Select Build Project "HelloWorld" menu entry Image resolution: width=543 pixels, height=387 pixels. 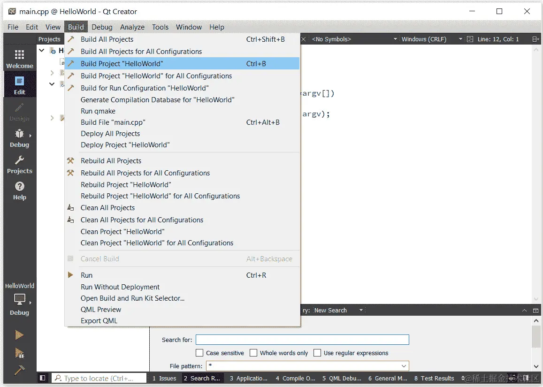click(182, 63)
